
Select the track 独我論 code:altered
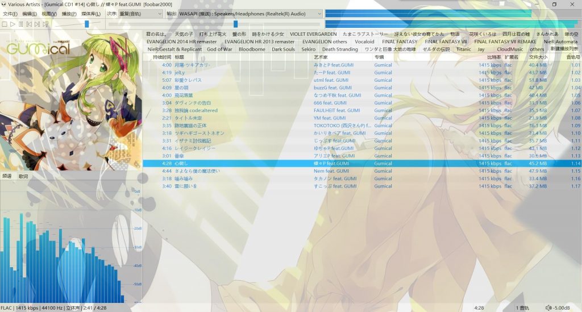(362, 110)
